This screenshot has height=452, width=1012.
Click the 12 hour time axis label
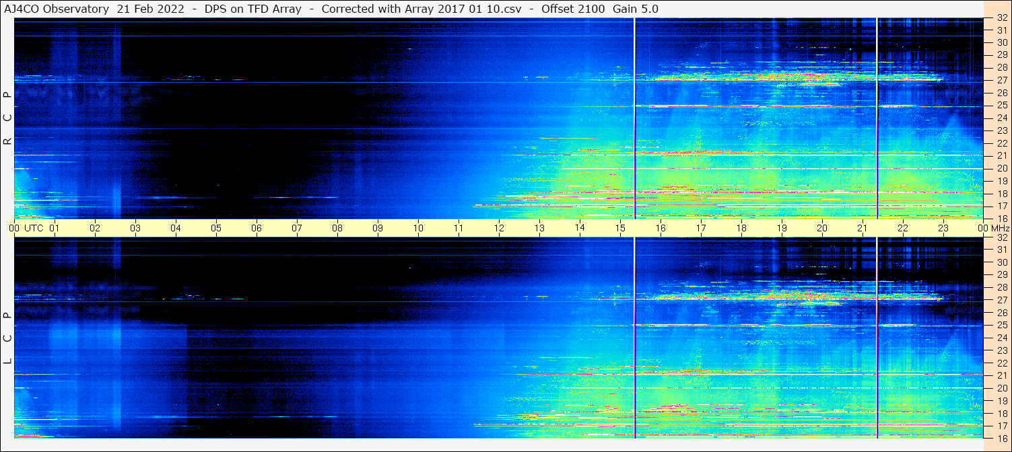click(x=499, y=228)
